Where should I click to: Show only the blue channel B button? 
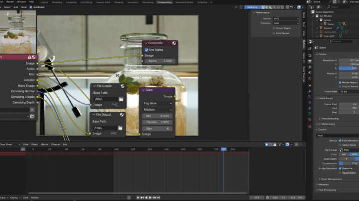point(282,7)
